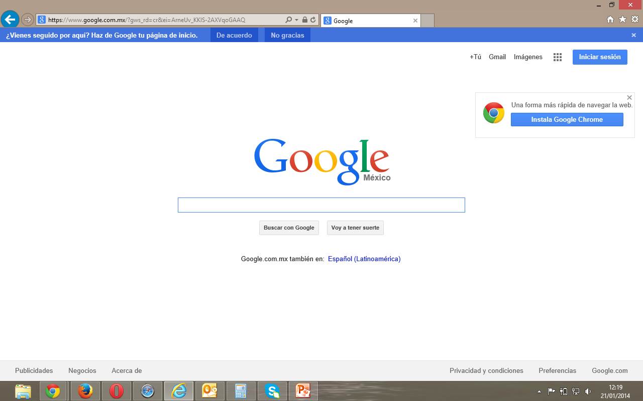
Task: Launch Opera from the taskbar
Action: point(117,391)
